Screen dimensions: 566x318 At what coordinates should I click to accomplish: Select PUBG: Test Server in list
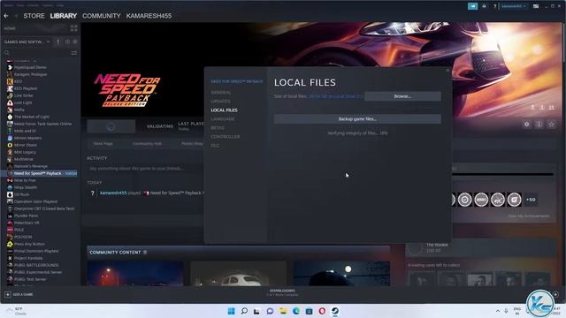point(30,279)
